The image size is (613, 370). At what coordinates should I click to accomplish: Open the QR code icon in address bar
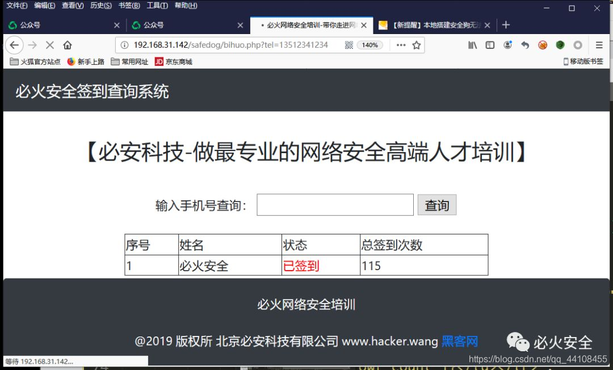tap(349, 45)
